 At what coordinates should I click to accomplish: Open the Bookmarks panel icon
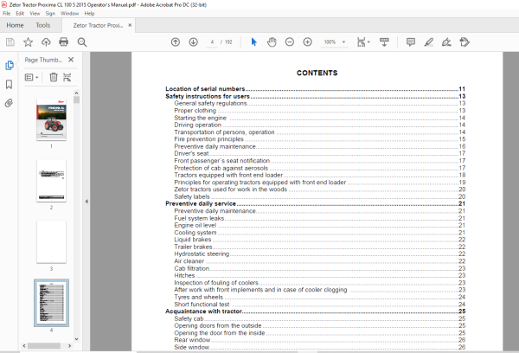[10, 84]
